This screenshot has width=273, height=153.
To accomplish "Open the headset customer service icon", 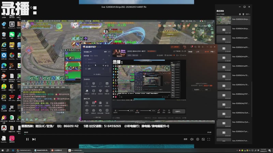I will click(195, 47).
